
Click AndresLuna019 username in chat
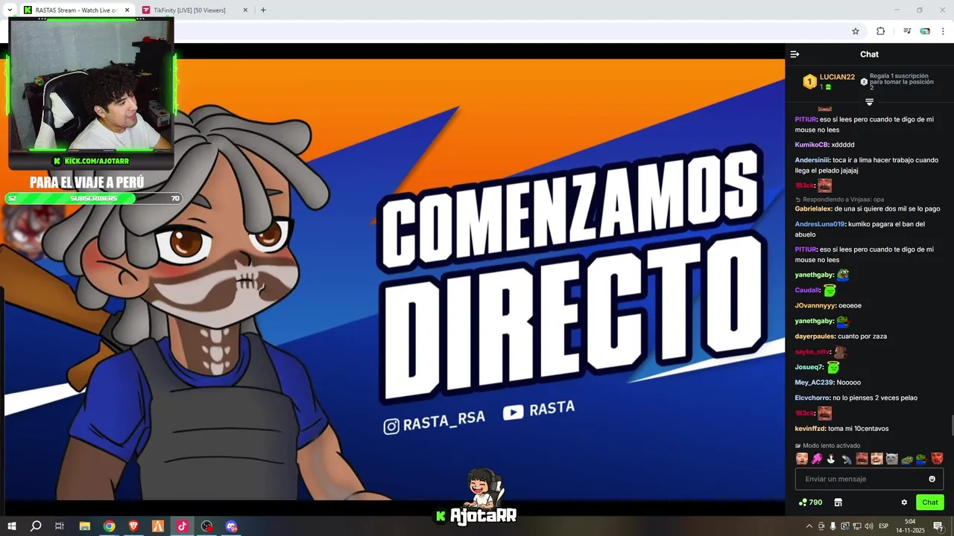(820, 224)
